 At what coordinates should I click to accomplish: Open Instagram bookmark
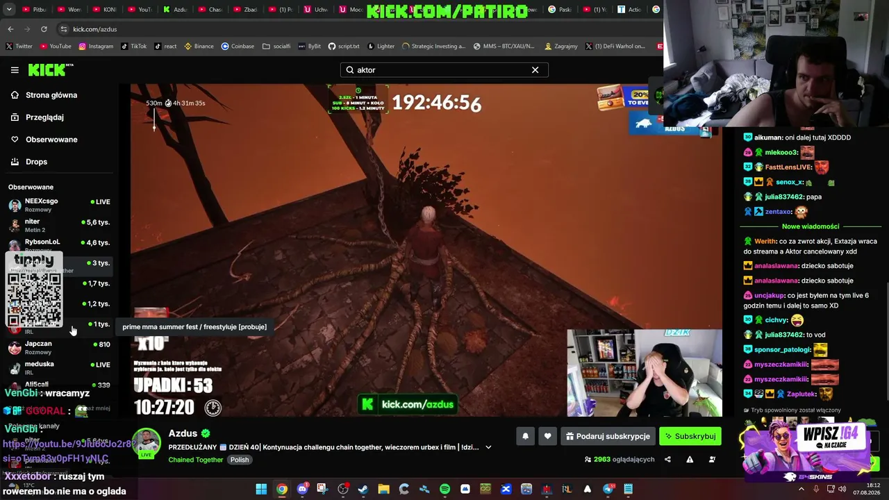pos(96,47)
